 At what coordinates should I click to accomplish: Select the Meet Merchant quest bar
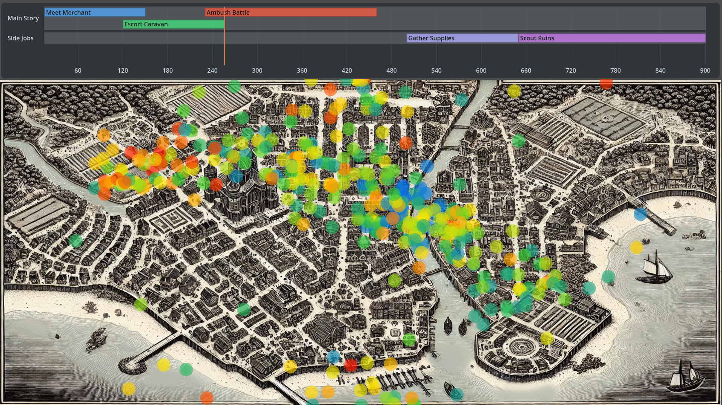click(x=95, y=12)
